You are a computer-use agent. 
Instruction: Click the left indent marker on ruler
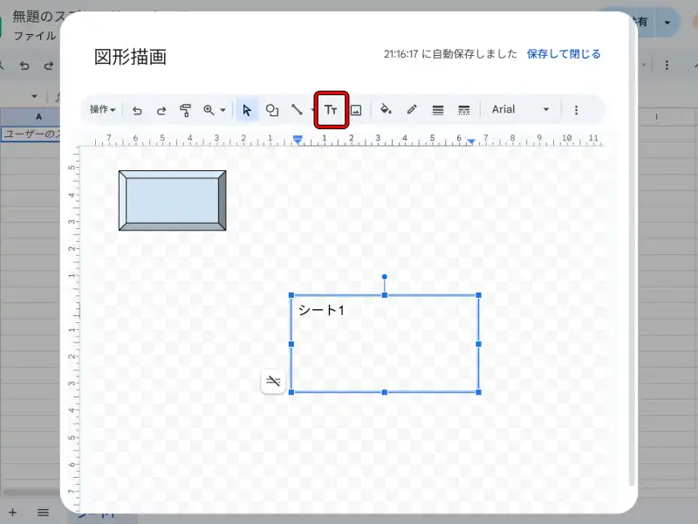[298, 140]
